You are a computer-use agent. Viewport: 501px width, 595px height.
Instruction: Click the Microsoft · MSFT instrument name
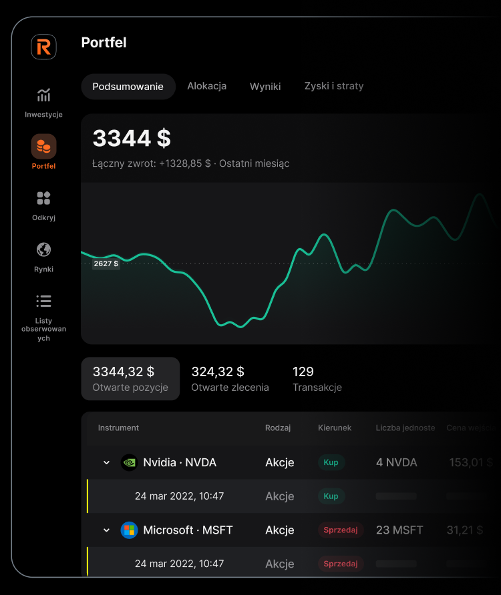pyautogui.click(x=188, y=530)
